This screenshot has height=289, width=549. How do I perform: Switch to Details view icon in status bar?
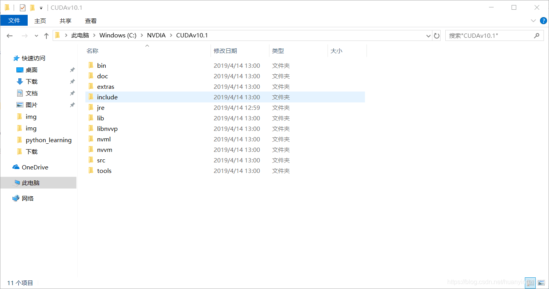pos(530,283)
